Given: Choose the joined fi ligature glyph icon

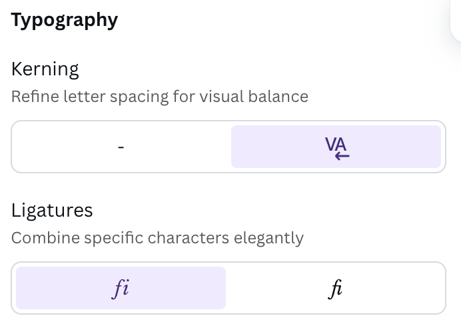Looking at the screenshot, I should point(336,288).
